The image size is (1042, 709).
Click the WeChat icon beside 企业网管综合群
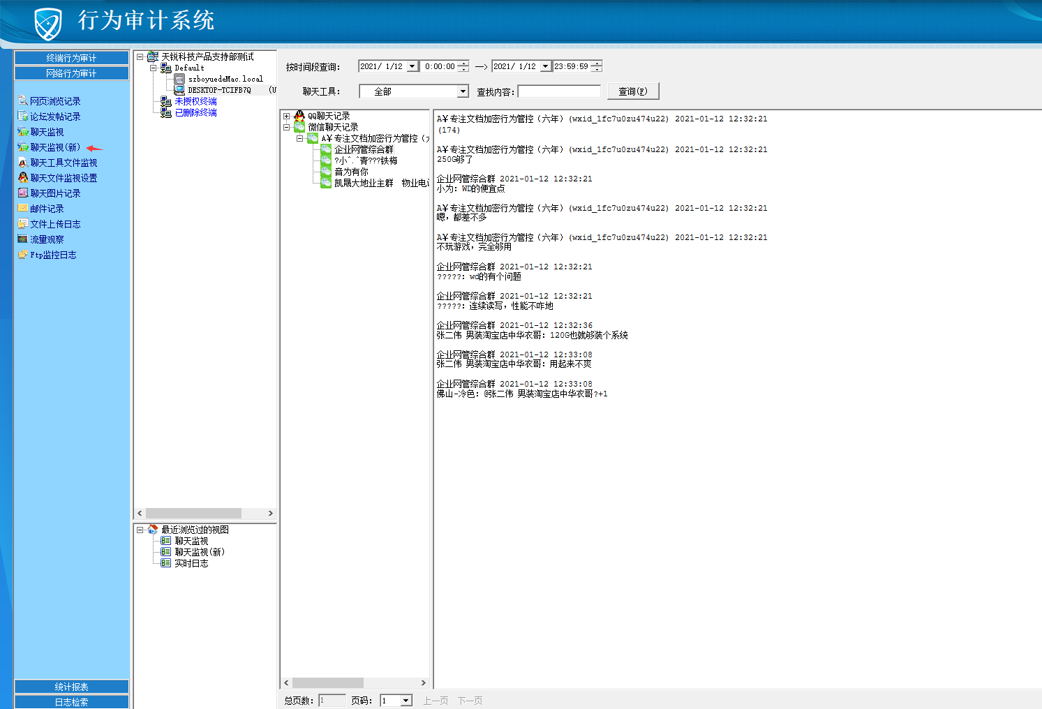(326, 149)
